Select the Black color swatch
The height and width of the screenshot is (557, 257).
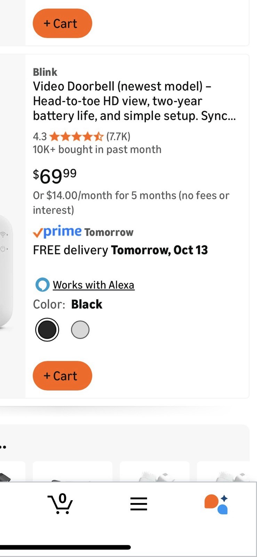point(47,330)
